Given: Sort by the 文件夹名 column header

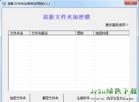Looking at the screenshot, I should pos(19,33).
